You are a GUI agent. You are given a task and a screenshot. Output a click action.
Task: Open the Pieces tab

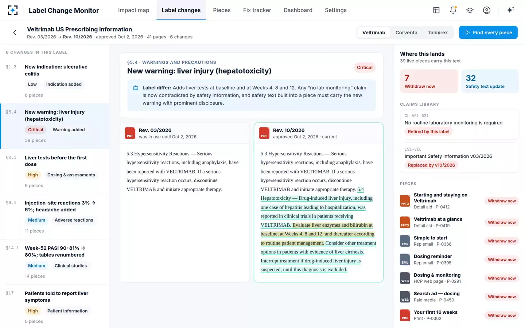[222, 10]
